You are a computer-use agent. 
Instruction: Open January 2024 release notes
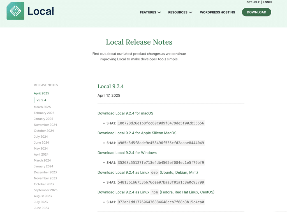(43, 166)
